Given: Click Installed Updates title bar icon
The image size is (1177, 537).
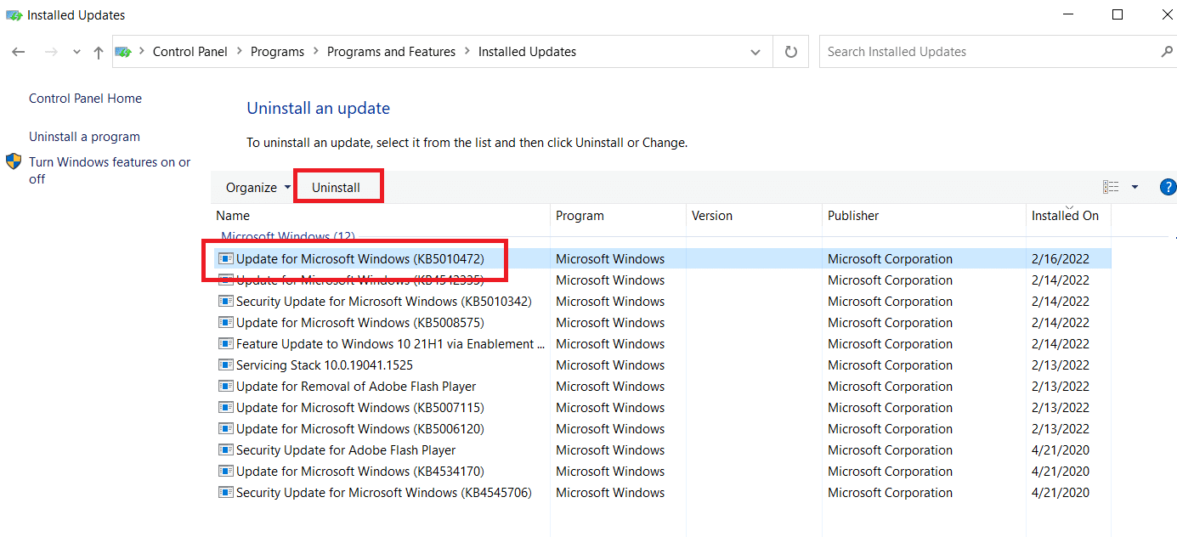Looking at the screenshot, I should click(14, 15).
